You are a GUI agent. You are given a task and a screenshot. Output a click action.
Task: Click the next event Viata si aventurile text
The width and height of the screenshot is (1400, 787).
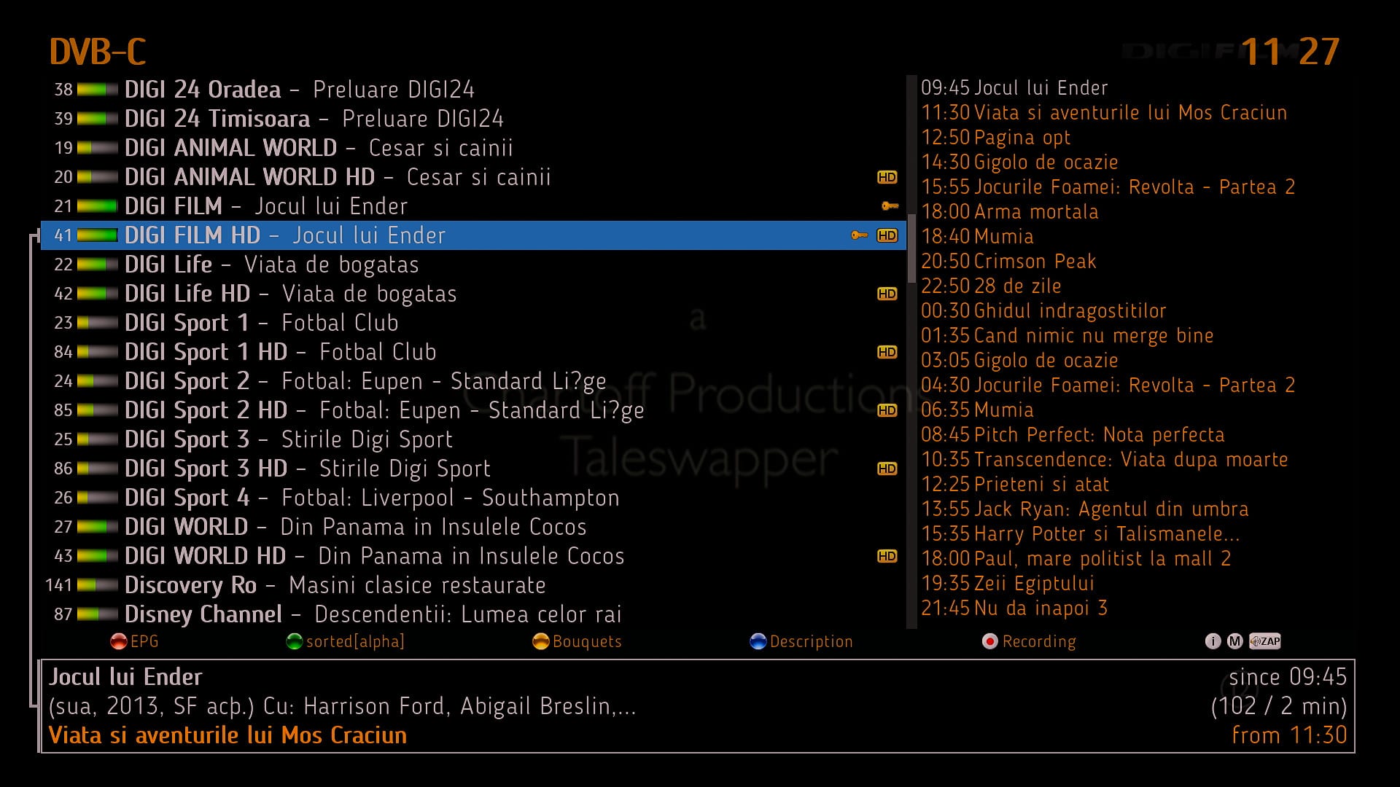click(227, 735)
